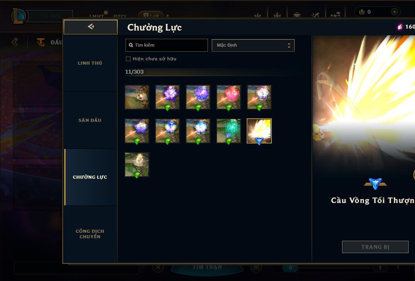The width and height of the screenshot is (415, 281).
Task: Open the League of Legends logo
Action: click(18, 16)
